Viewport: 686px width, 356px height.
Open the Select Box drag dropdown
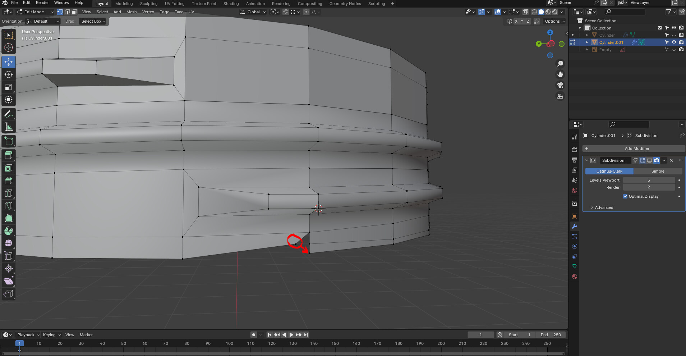pos(93,21)
